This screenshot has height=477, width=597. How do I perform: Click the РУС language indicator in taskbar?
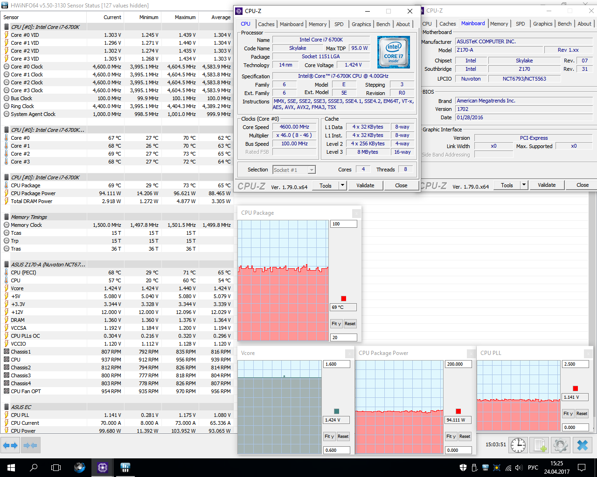[533, 467]
